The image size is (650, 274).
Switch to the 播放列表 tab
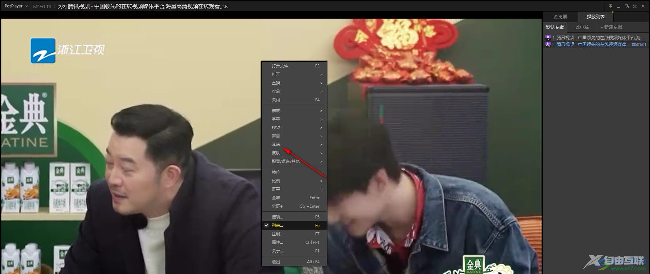(x=595, y=17)
